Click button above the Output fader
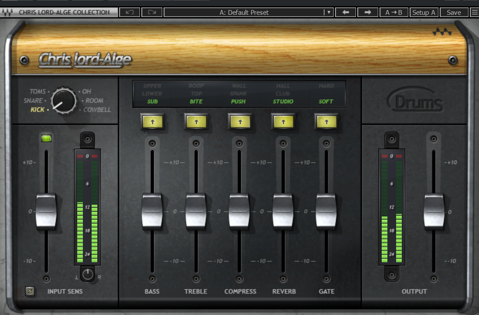The image size is (479, 315). pyautogui.click(x=434, y=139)
